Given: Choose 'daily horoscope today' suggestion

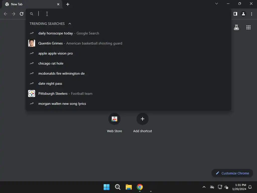Looking at the screenshot, I should (128, 33).
